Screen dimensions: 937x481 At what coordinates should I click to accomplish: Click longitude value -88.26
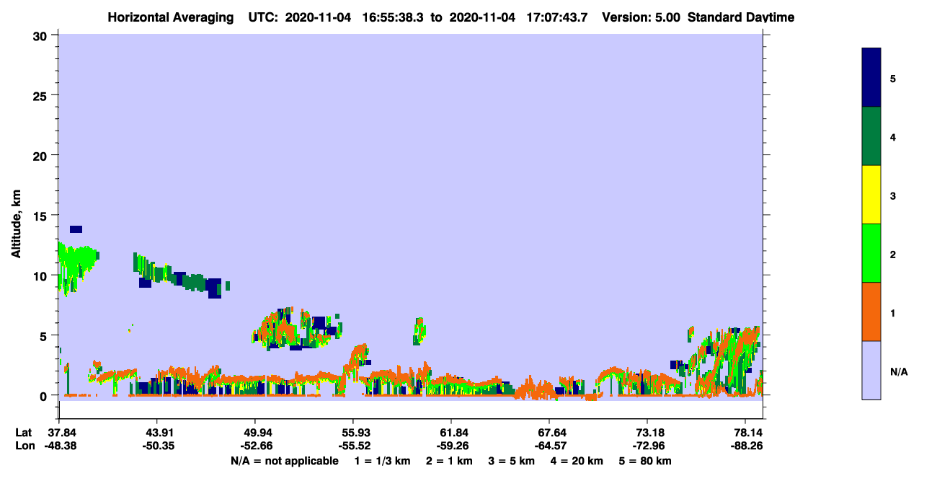click(x=745, y=446)
